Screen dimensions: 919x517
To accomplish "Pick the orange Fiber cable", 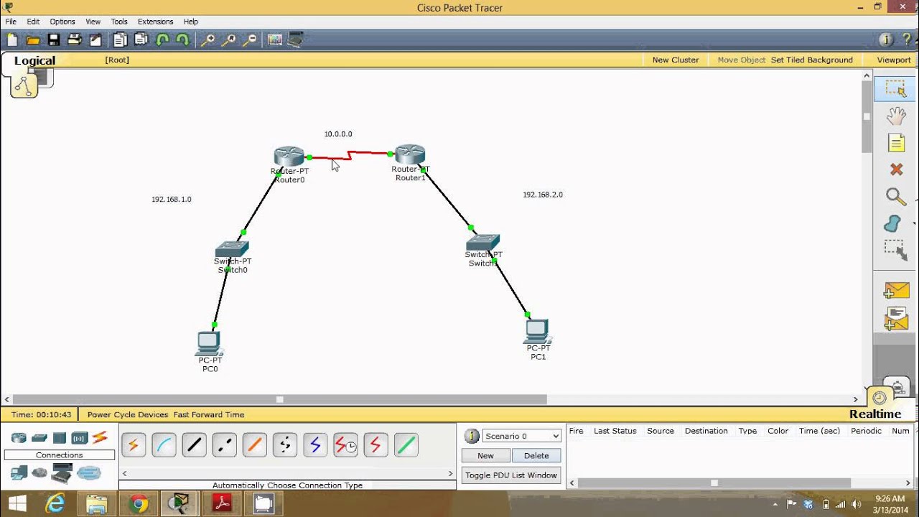I will pos(254,445).
